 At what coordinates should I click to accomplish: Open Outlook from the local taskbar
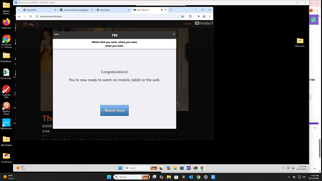191,177
